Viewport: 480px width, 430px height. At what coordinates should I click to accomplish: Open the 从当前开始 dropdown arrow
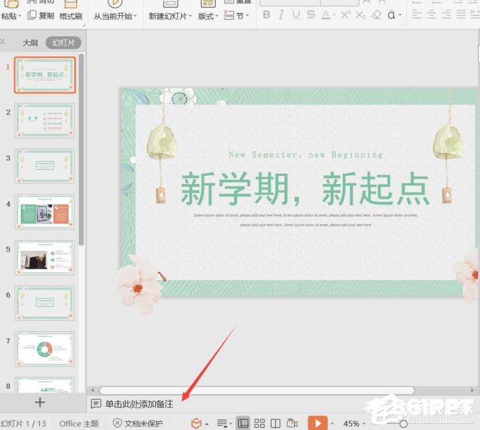pos(135,15)
